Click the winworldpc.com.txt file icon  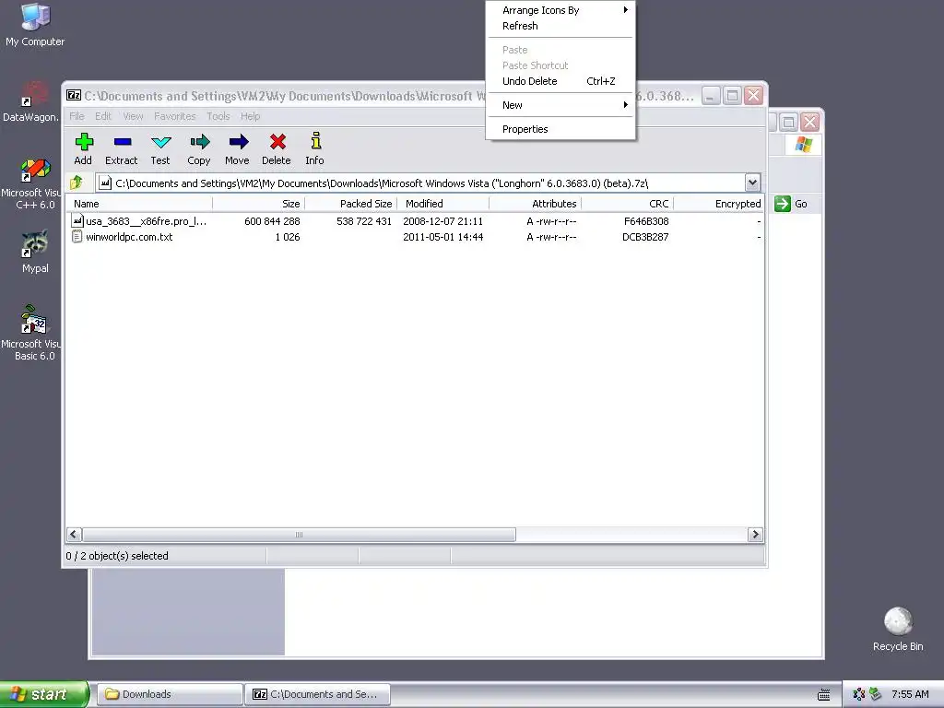pos(77,237)
